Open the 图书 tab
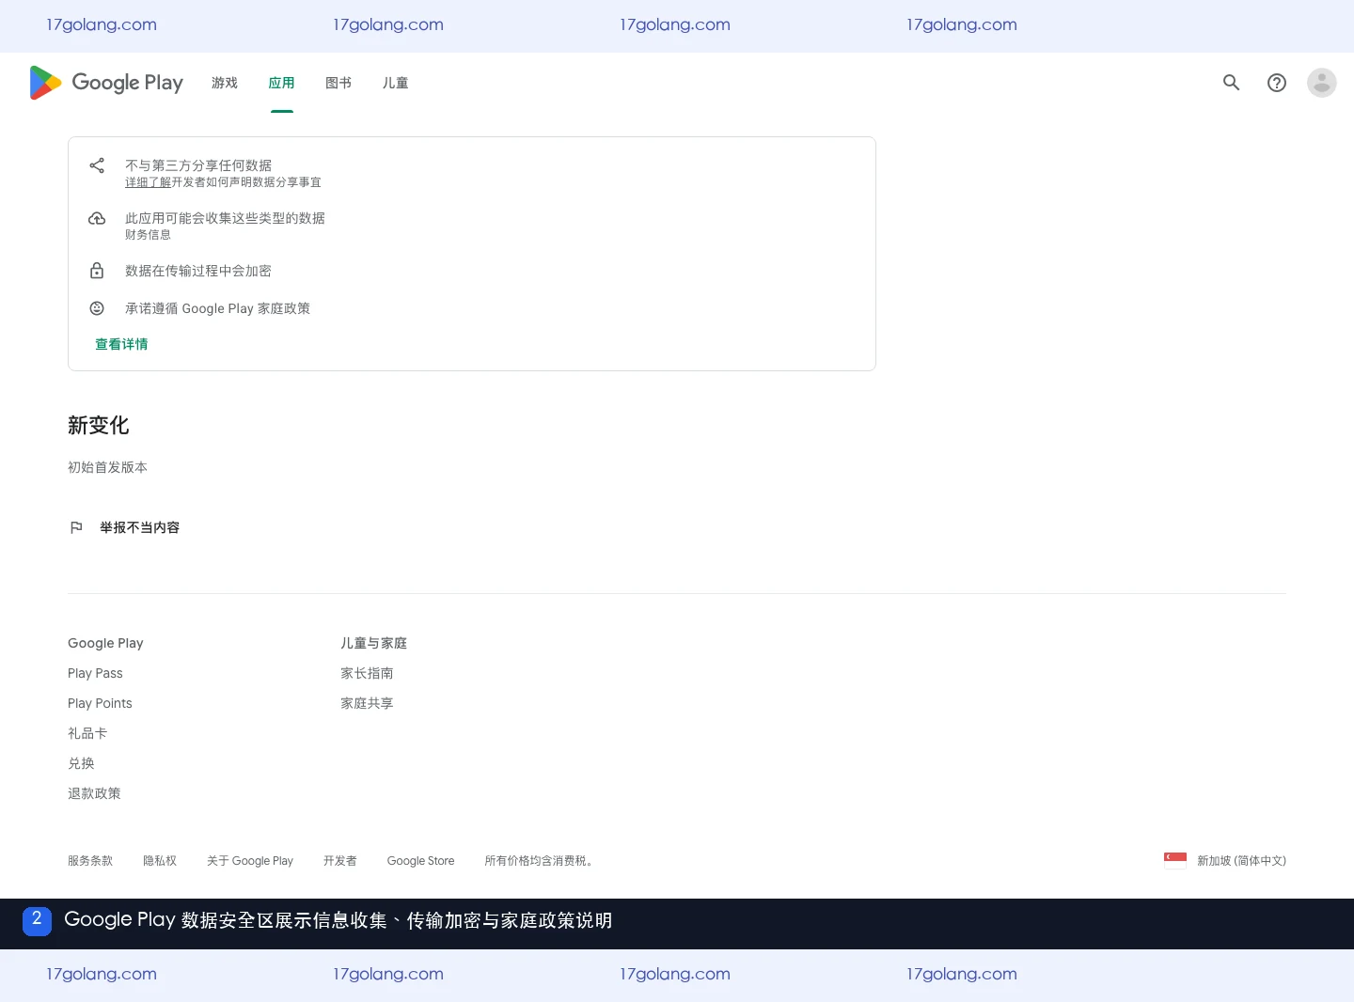The image size is (1354, 1002). (x=338, y=83)
